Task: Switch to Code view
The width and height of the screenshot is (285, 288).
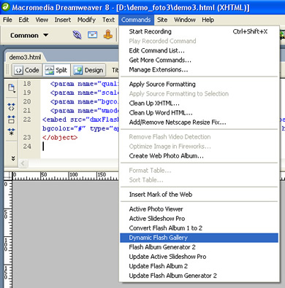Action: point(27,70)
